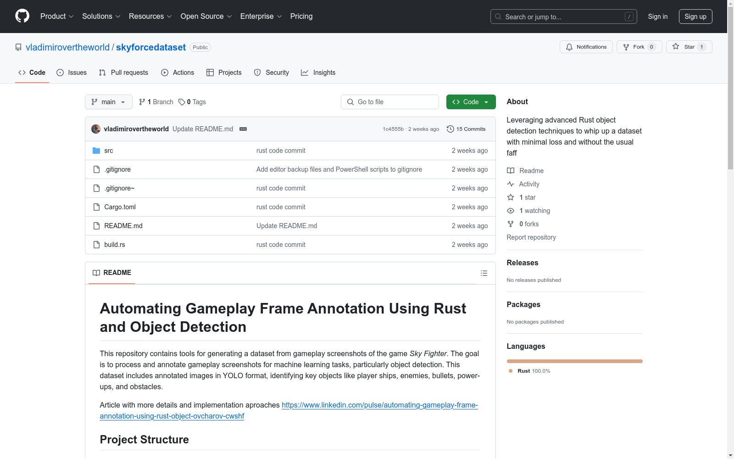Switch to the Insights tab
This screenshot has height=459, width=734.
(318, 73)
